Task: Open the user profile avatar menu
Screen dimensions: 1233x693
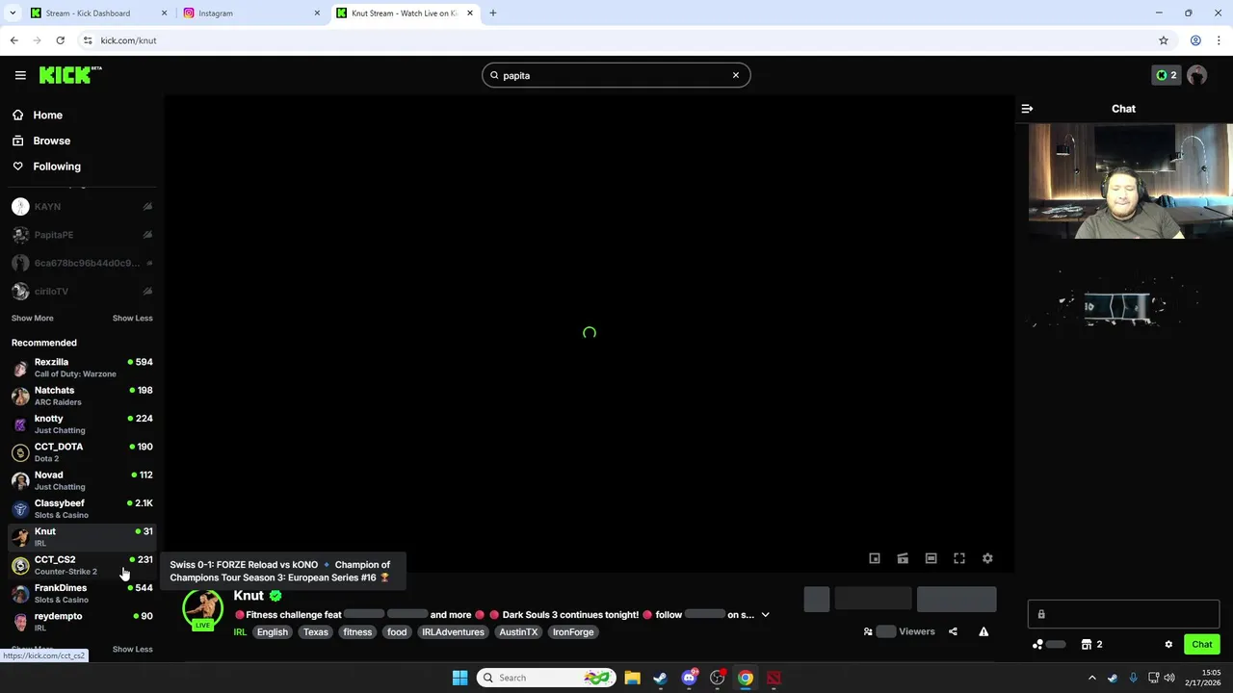Action: click(x=1197, y=75)
